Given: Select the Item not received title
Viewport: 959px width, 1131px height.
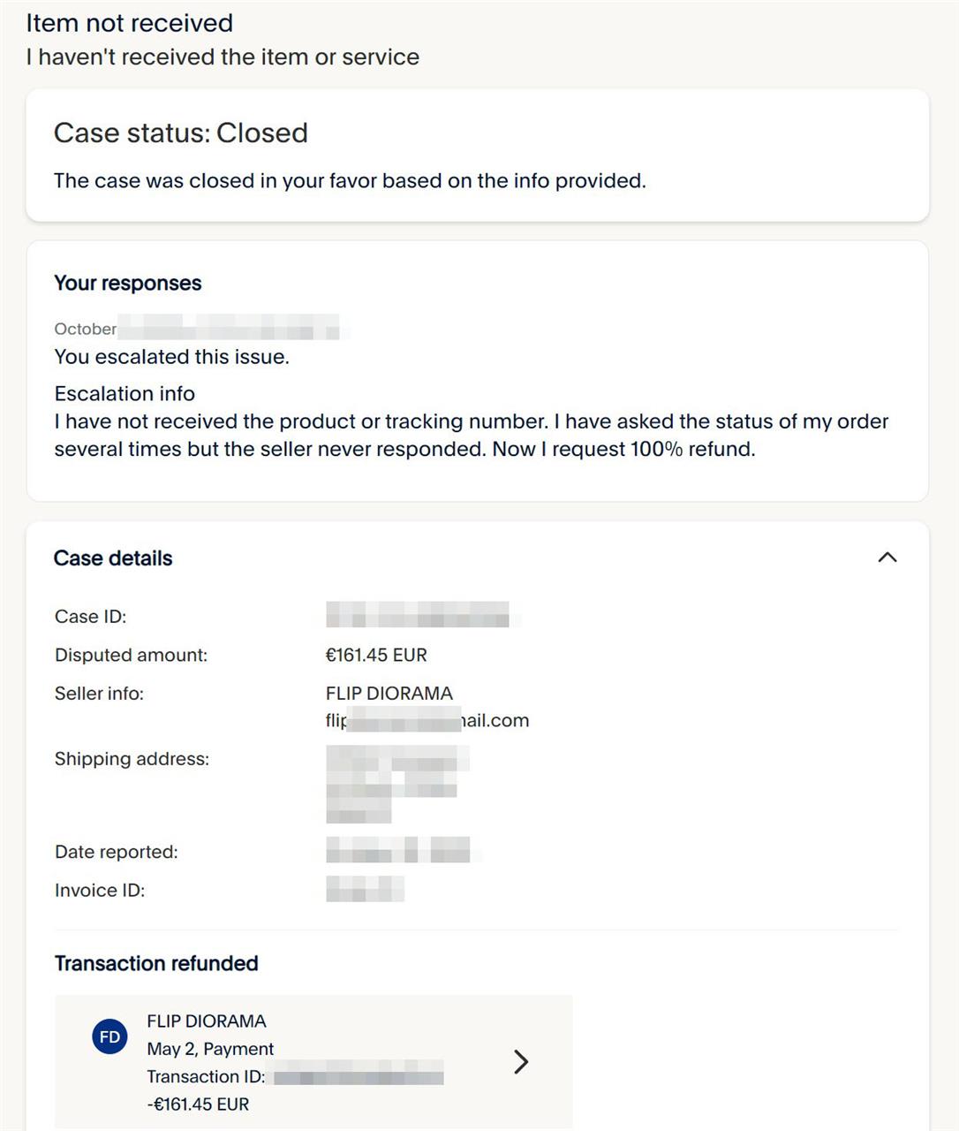Looking at the screenshot, I should [130, 23].
